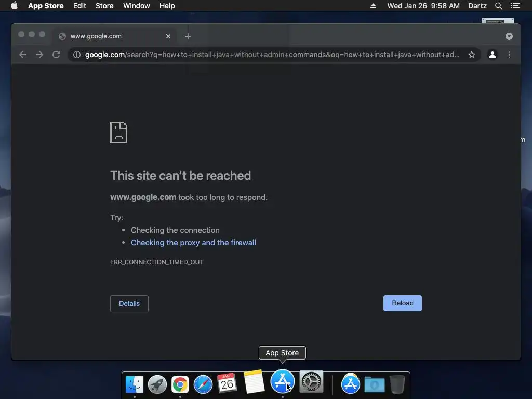
Task: Open Chrome's three-dot menu
Action: coord(509,55)
